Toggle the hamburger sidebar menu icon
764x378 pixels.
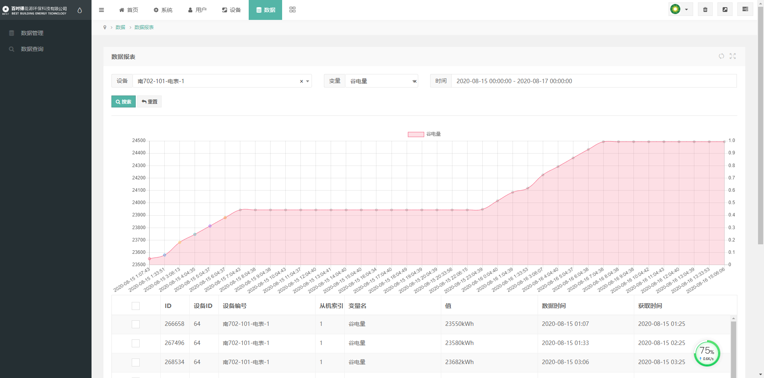click(101, 10)
